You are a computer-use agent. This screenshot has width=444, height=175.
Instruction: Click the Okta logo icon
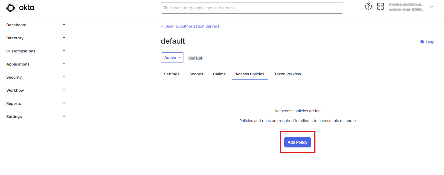tap(11, 8)
